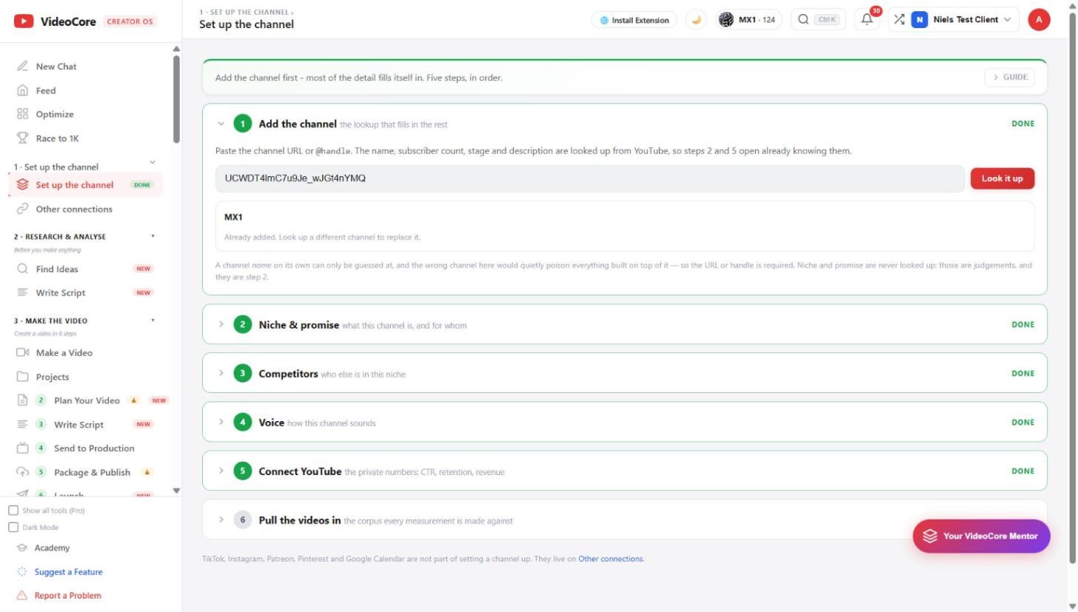Click the channel URL input field
The height and width of the screenshot is (612, 1078).
coord(590,178)
